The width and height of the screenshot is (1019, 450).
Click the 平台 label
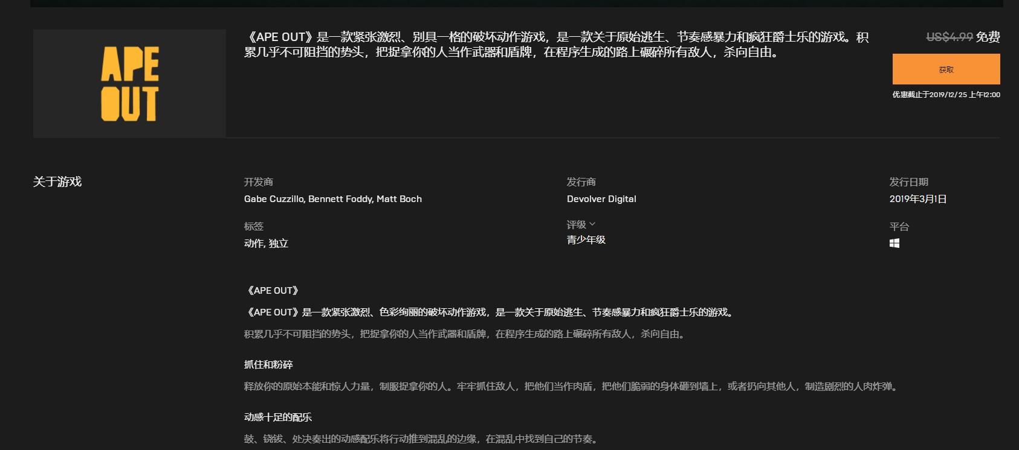899,226
